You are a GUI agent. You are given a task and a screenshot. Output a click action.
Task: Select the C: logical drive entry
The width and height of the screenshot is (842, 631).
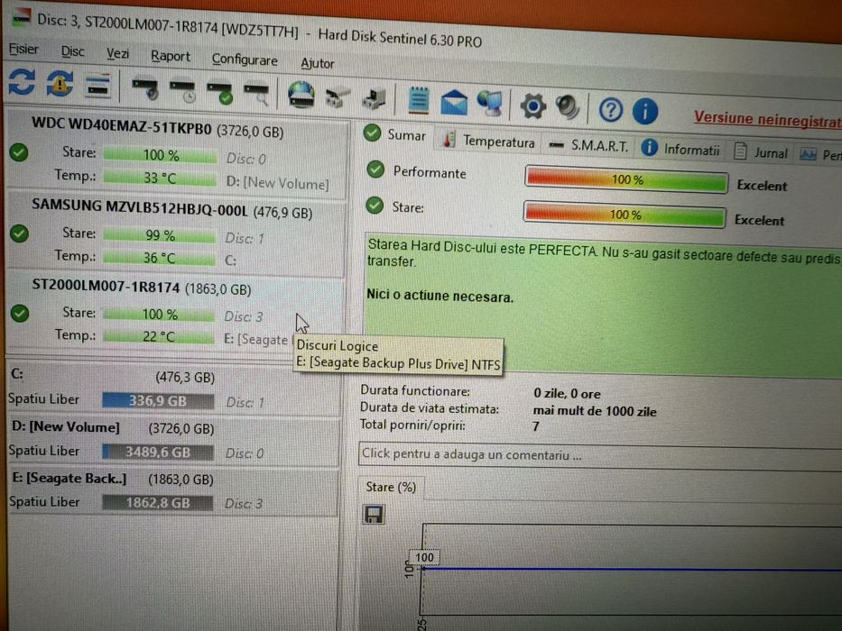(x=171, y=389)
